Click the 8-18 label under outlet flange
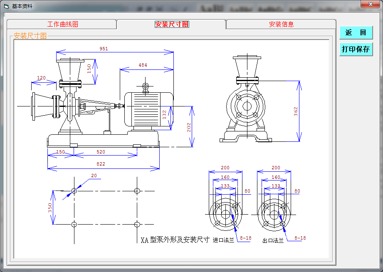The height and width of the screenshot is (272, 383). (300, 238)
